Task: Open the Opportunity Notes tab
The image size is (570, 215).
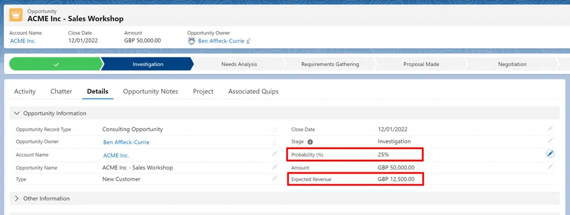Action: tap(150, 92)
